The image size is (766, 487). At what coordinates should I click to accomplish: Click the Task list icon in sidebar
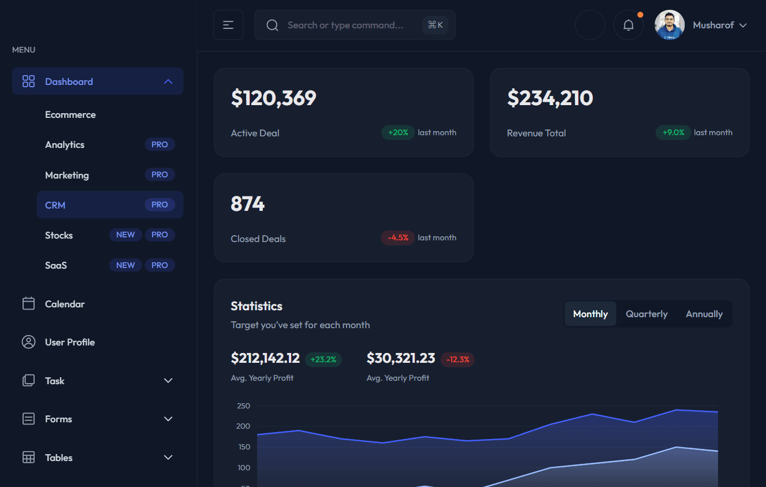click(x=28, y=381)
